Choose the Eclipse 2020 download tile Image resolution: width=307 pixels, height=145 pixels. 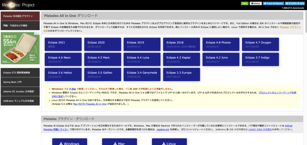click(103, 44)
